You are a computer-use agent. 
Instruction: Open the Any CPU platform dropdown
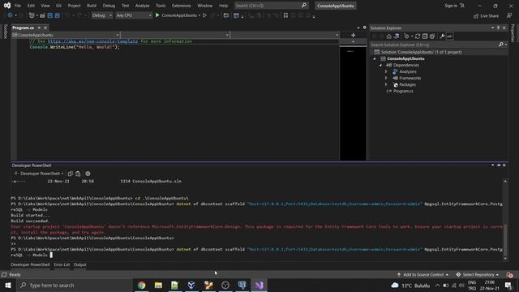[133, 15]
